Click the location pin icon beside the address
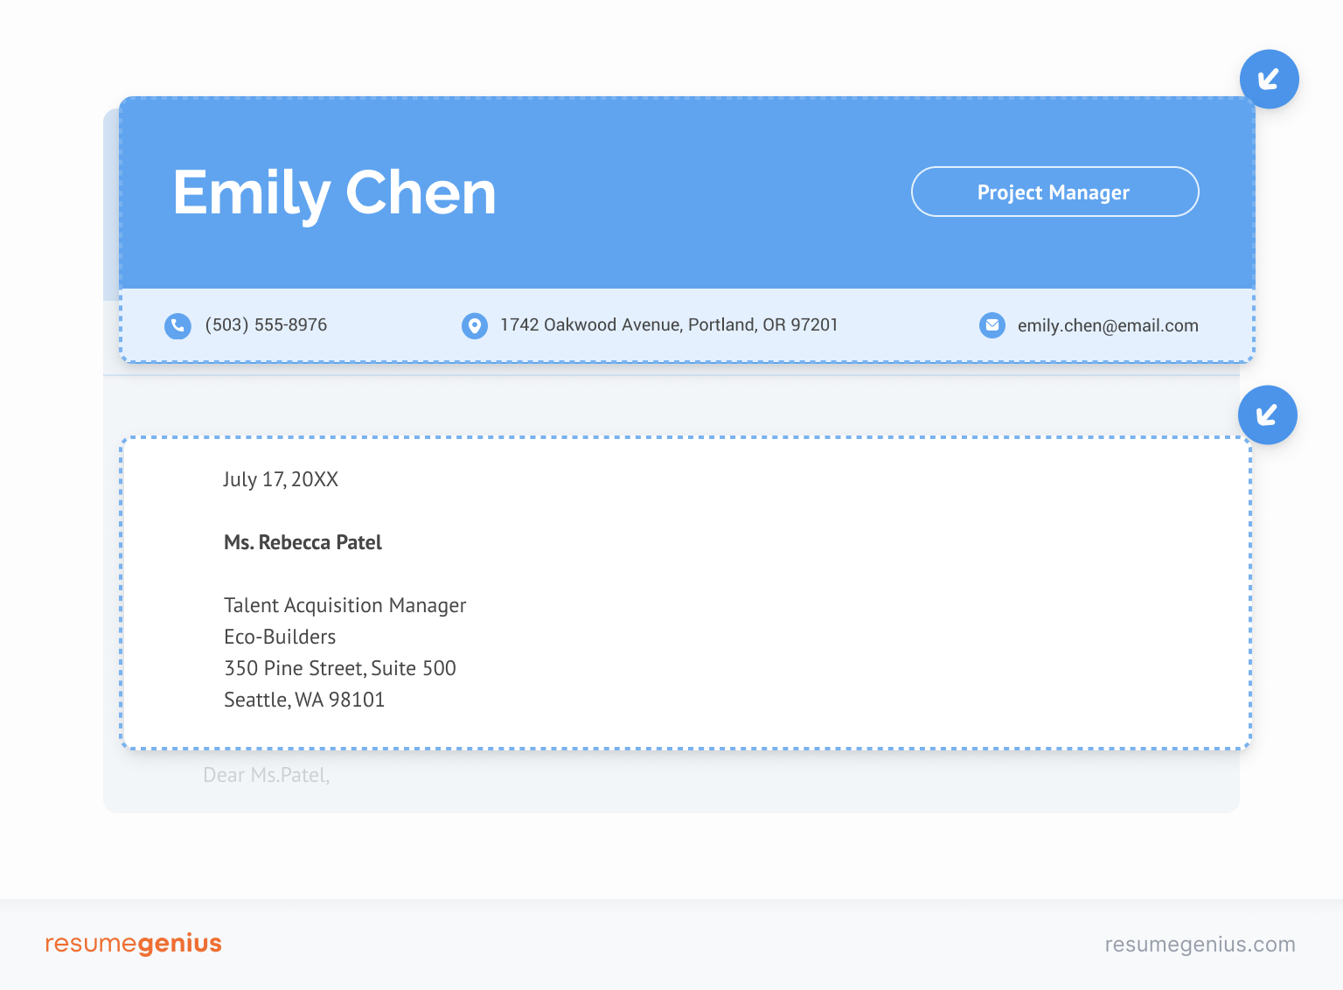Image resolution: width=1343 pixels, height=990 pixels. (x=475, y=325)
